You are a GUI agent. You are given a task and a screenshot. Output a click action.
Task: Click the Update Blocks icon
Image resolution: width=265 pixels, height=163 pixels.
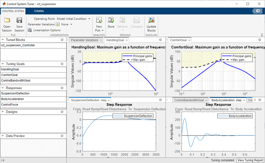point(151,20)
